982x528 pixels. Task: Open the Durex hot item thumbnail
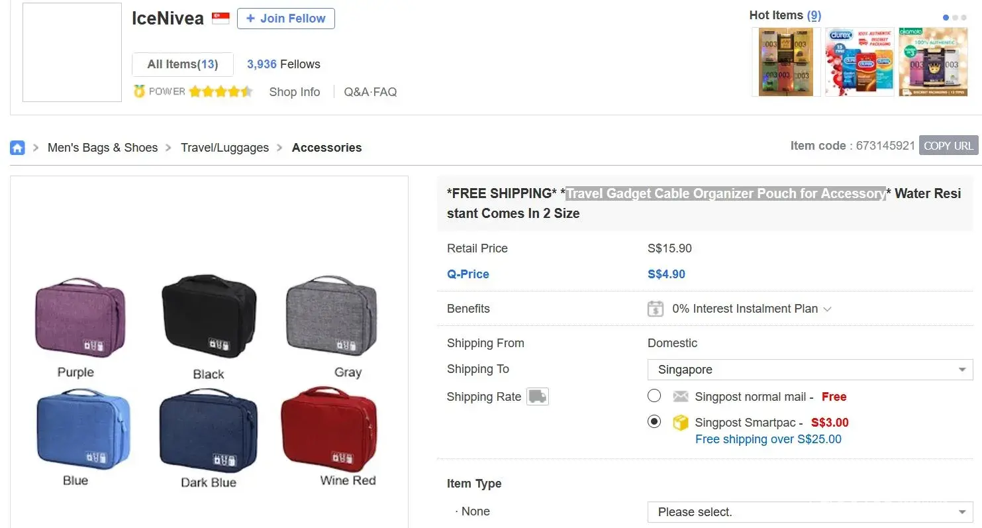pyautogui.click(x=859, y=62)
